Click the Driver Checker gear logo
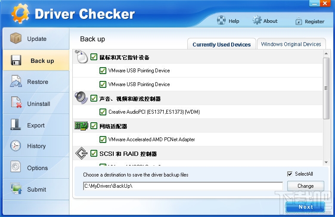 point(20,13)
